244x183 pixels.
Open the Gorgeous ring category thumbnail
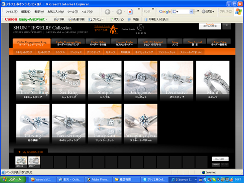click(x=141, y=80)
